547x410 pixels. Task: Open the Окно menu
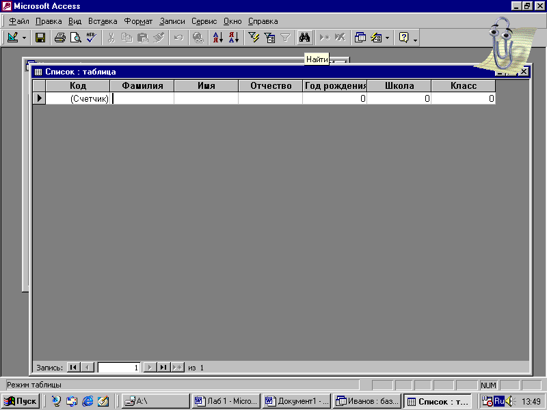coord(232,22)
